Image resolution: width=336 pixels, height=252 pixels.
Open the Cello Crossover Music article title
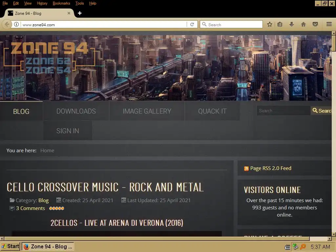tap(105, 187)
